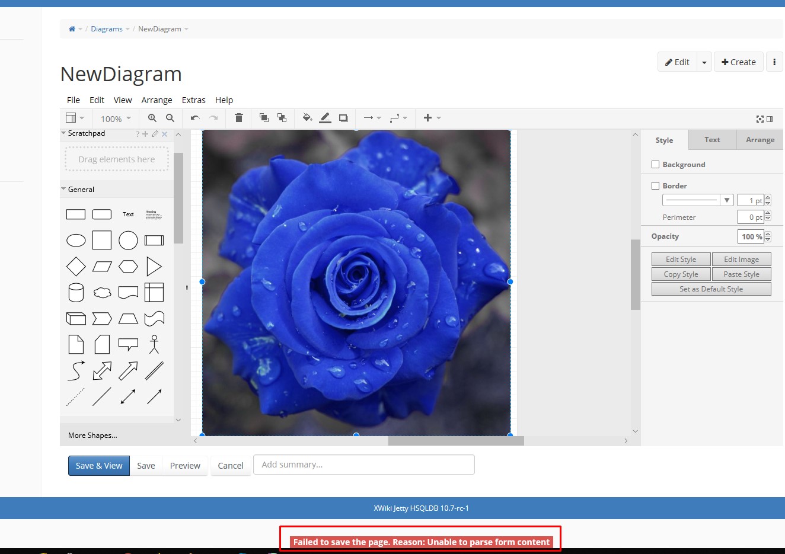The height and width of the screenshot is (554, 785).
Task: Click Set as Default Style
Action: (x=711, y=289)
